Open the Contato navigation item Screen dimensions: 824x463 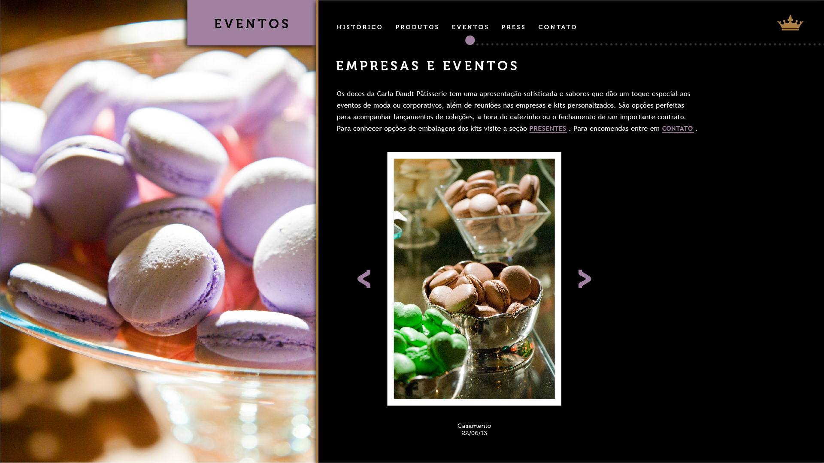click(557, 27)
